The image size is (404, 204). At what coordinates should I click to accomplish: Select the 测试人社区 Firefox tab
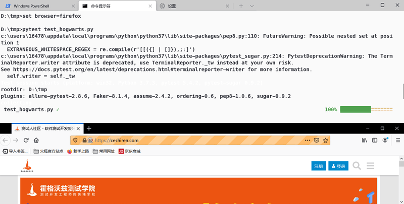47,128
